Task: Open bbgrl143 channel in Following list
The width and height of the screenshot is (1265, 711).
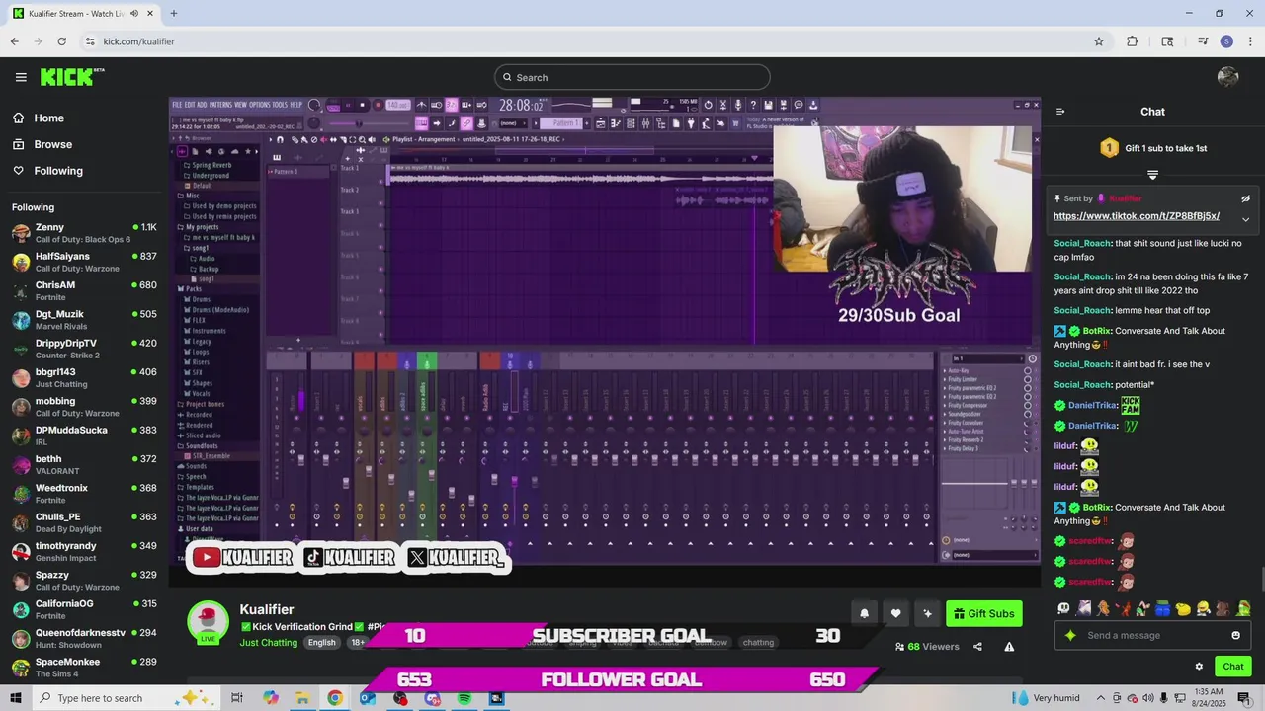Action: click(x=84, y=377)
